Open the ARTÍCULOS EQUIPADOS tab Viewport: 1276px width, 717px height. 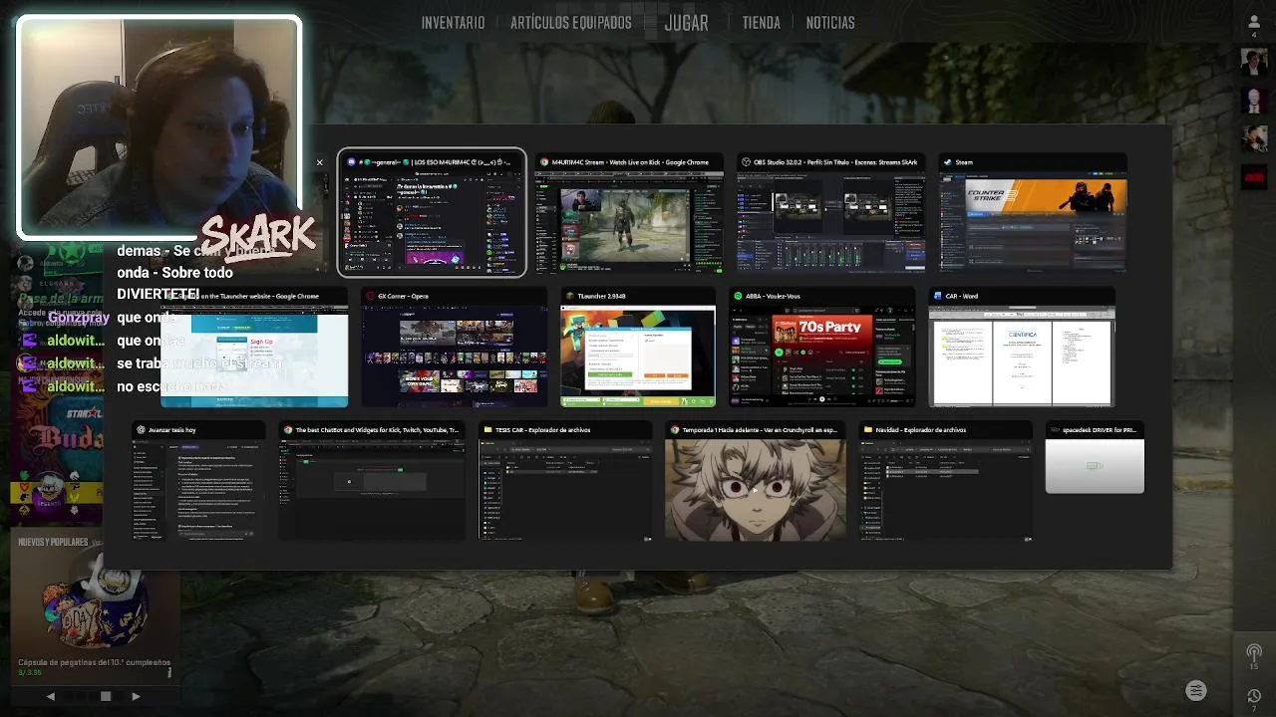[571, 22]
